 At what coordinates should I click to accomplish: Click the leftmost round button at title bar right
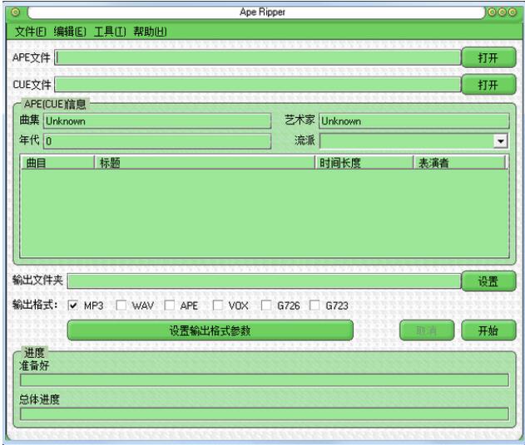[x=493, y=12]
